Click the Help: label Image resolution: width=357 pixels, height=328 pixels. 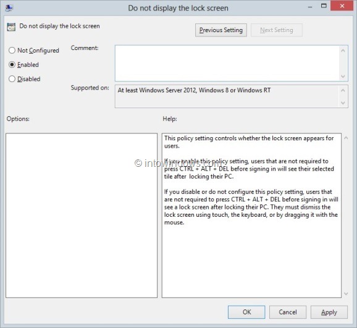click(x=170, y=119)
